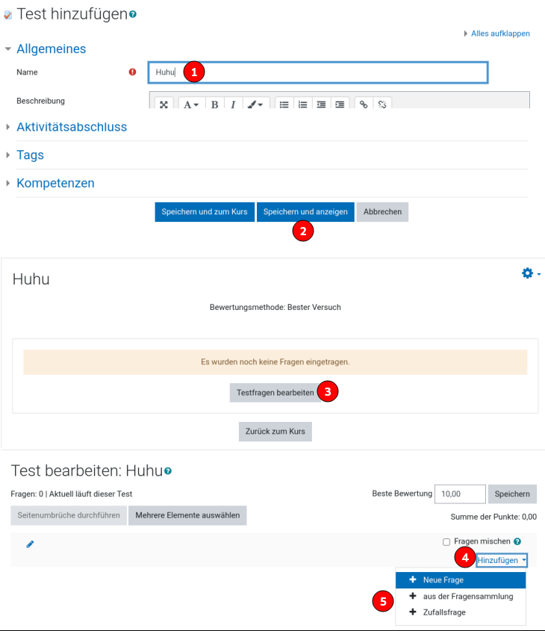Apply italic formatting in description editor
Viewport: 545px width, 631px height.
[x=233, y=105]
